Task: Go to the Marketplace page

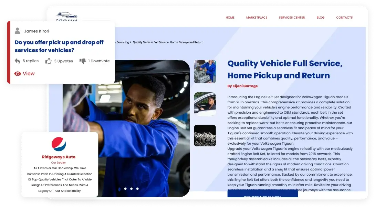Action: click(257, 18)
